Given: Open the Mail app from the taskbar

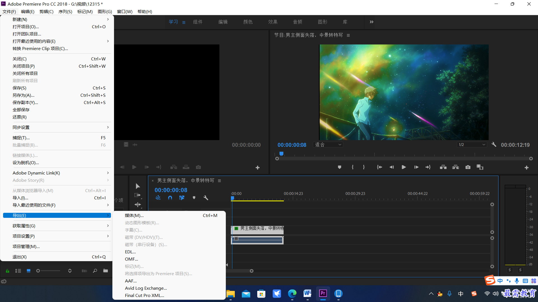Looking at the screenshot, I should coord(246,294).
